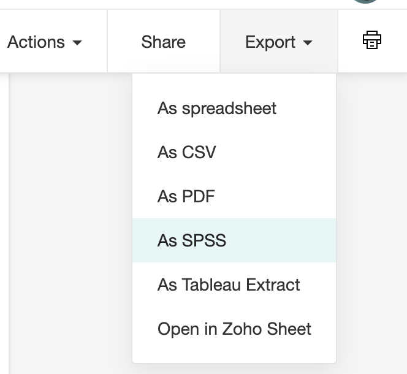Viewport: 407px width, 374px height.
Task: Select As PDF from Export menu
Action: point(186,197)
